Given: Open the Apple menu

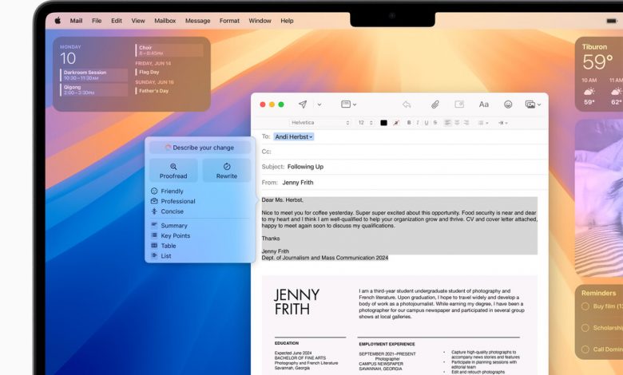Looking at the screenshot, I should point(58,21).
